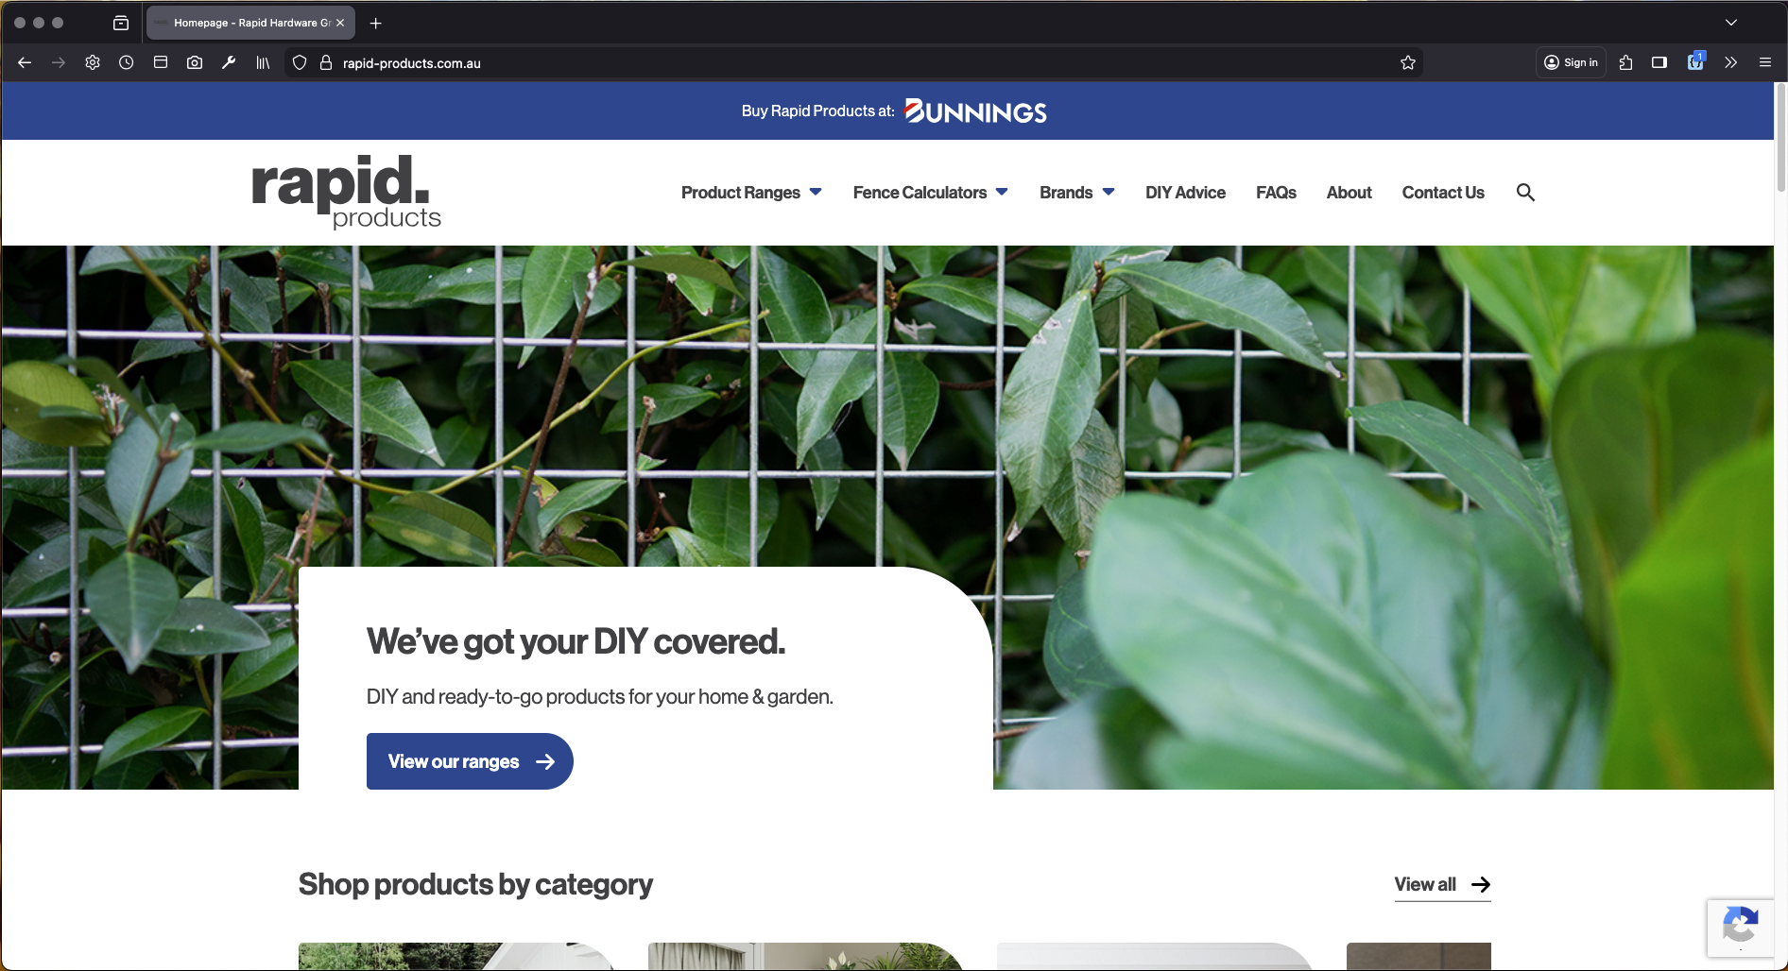Go to the DIY Advice page
The width and height of the screenshot is (1788, 971).
coord(1185,193)
